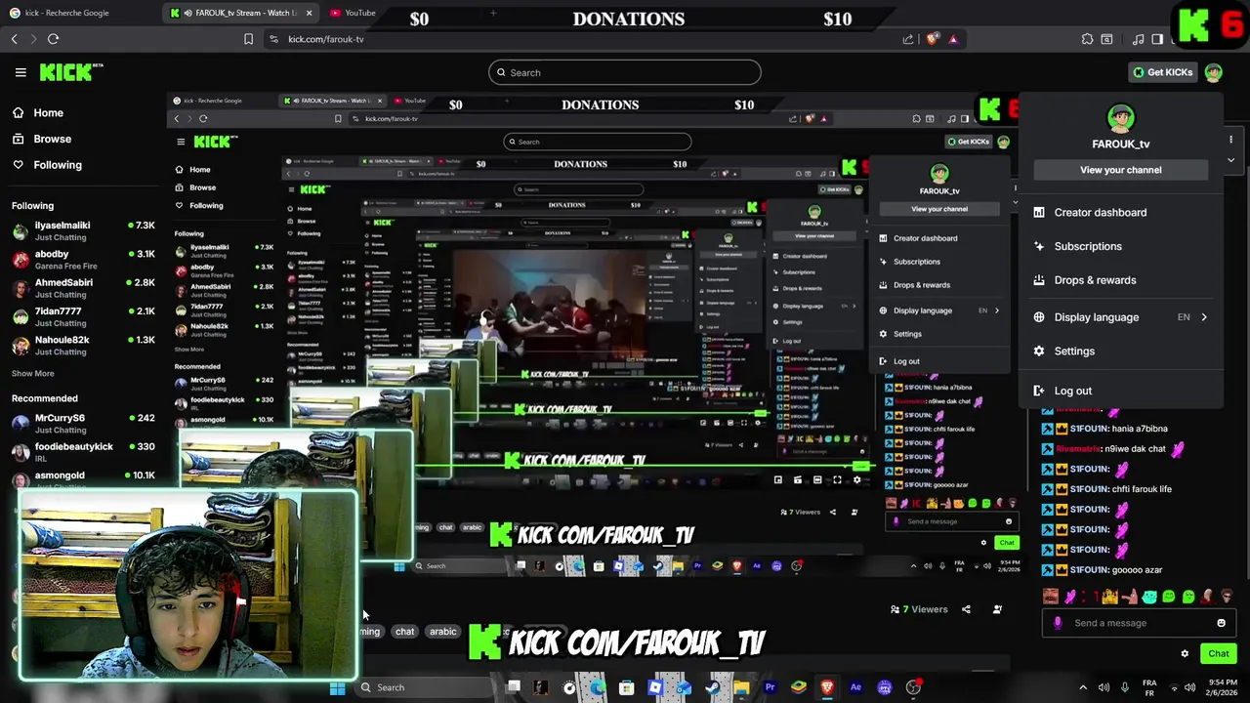Image resolution: width=1250 pixels, height=703 pixels.
Task: Share the stream beside 7 Viewers
Action: pos(966,609)
